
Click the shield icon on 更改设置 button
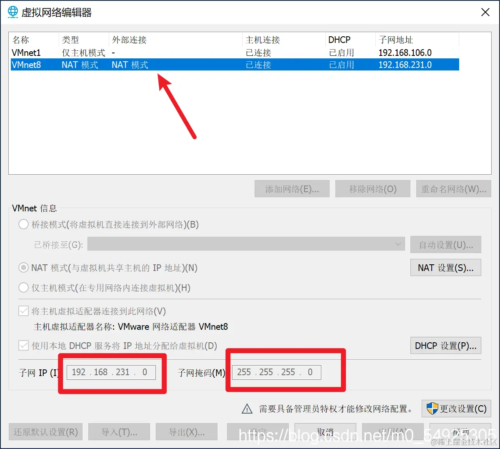[432, 409]
